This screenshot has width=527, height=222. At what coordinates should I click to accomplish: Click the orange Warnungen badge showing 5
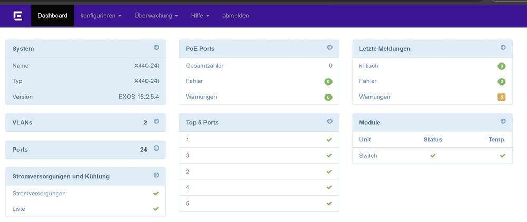pos(502,97)
